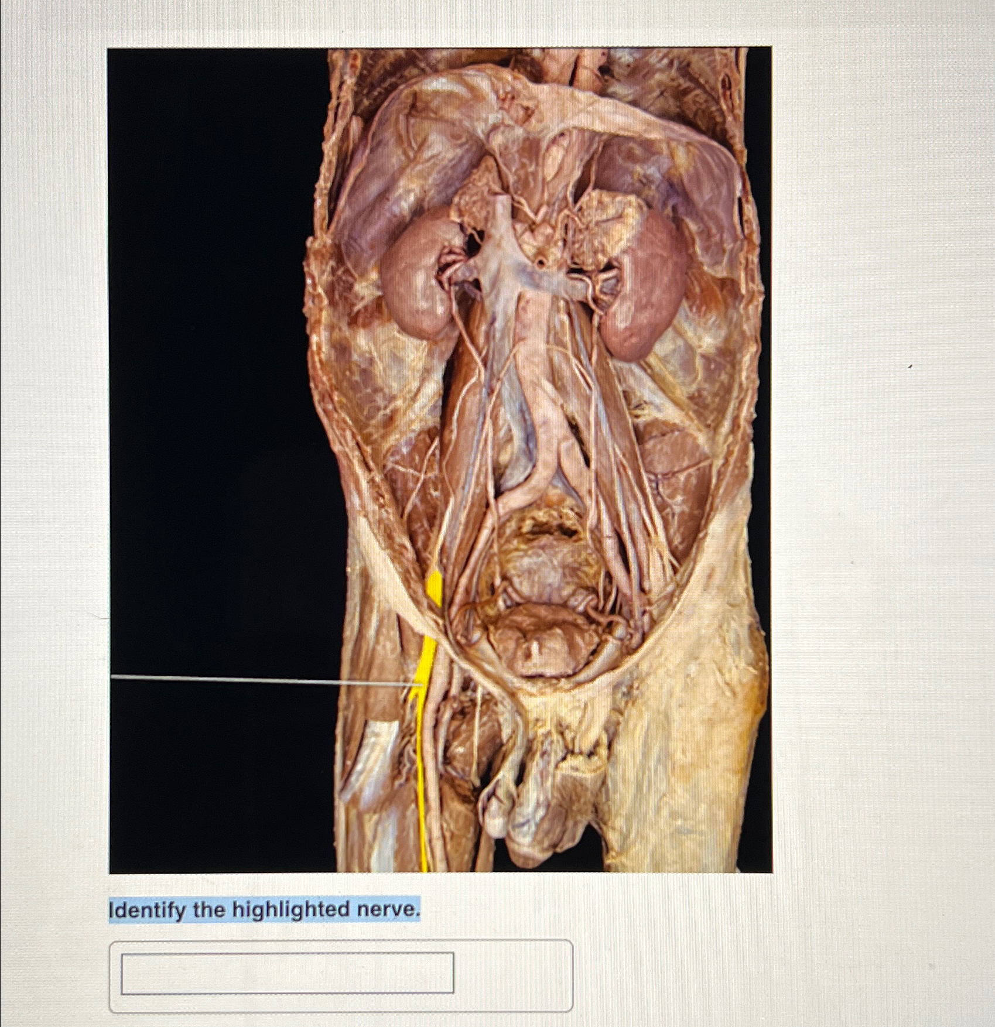
Task: Click the upper yellow highlighted nerve segment near the pelvis
Action: coord(434,587)
